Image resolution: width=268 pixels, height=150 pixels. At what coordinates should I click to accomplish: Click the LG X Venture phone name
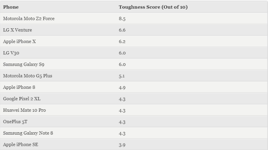click(x=18, y=30)
